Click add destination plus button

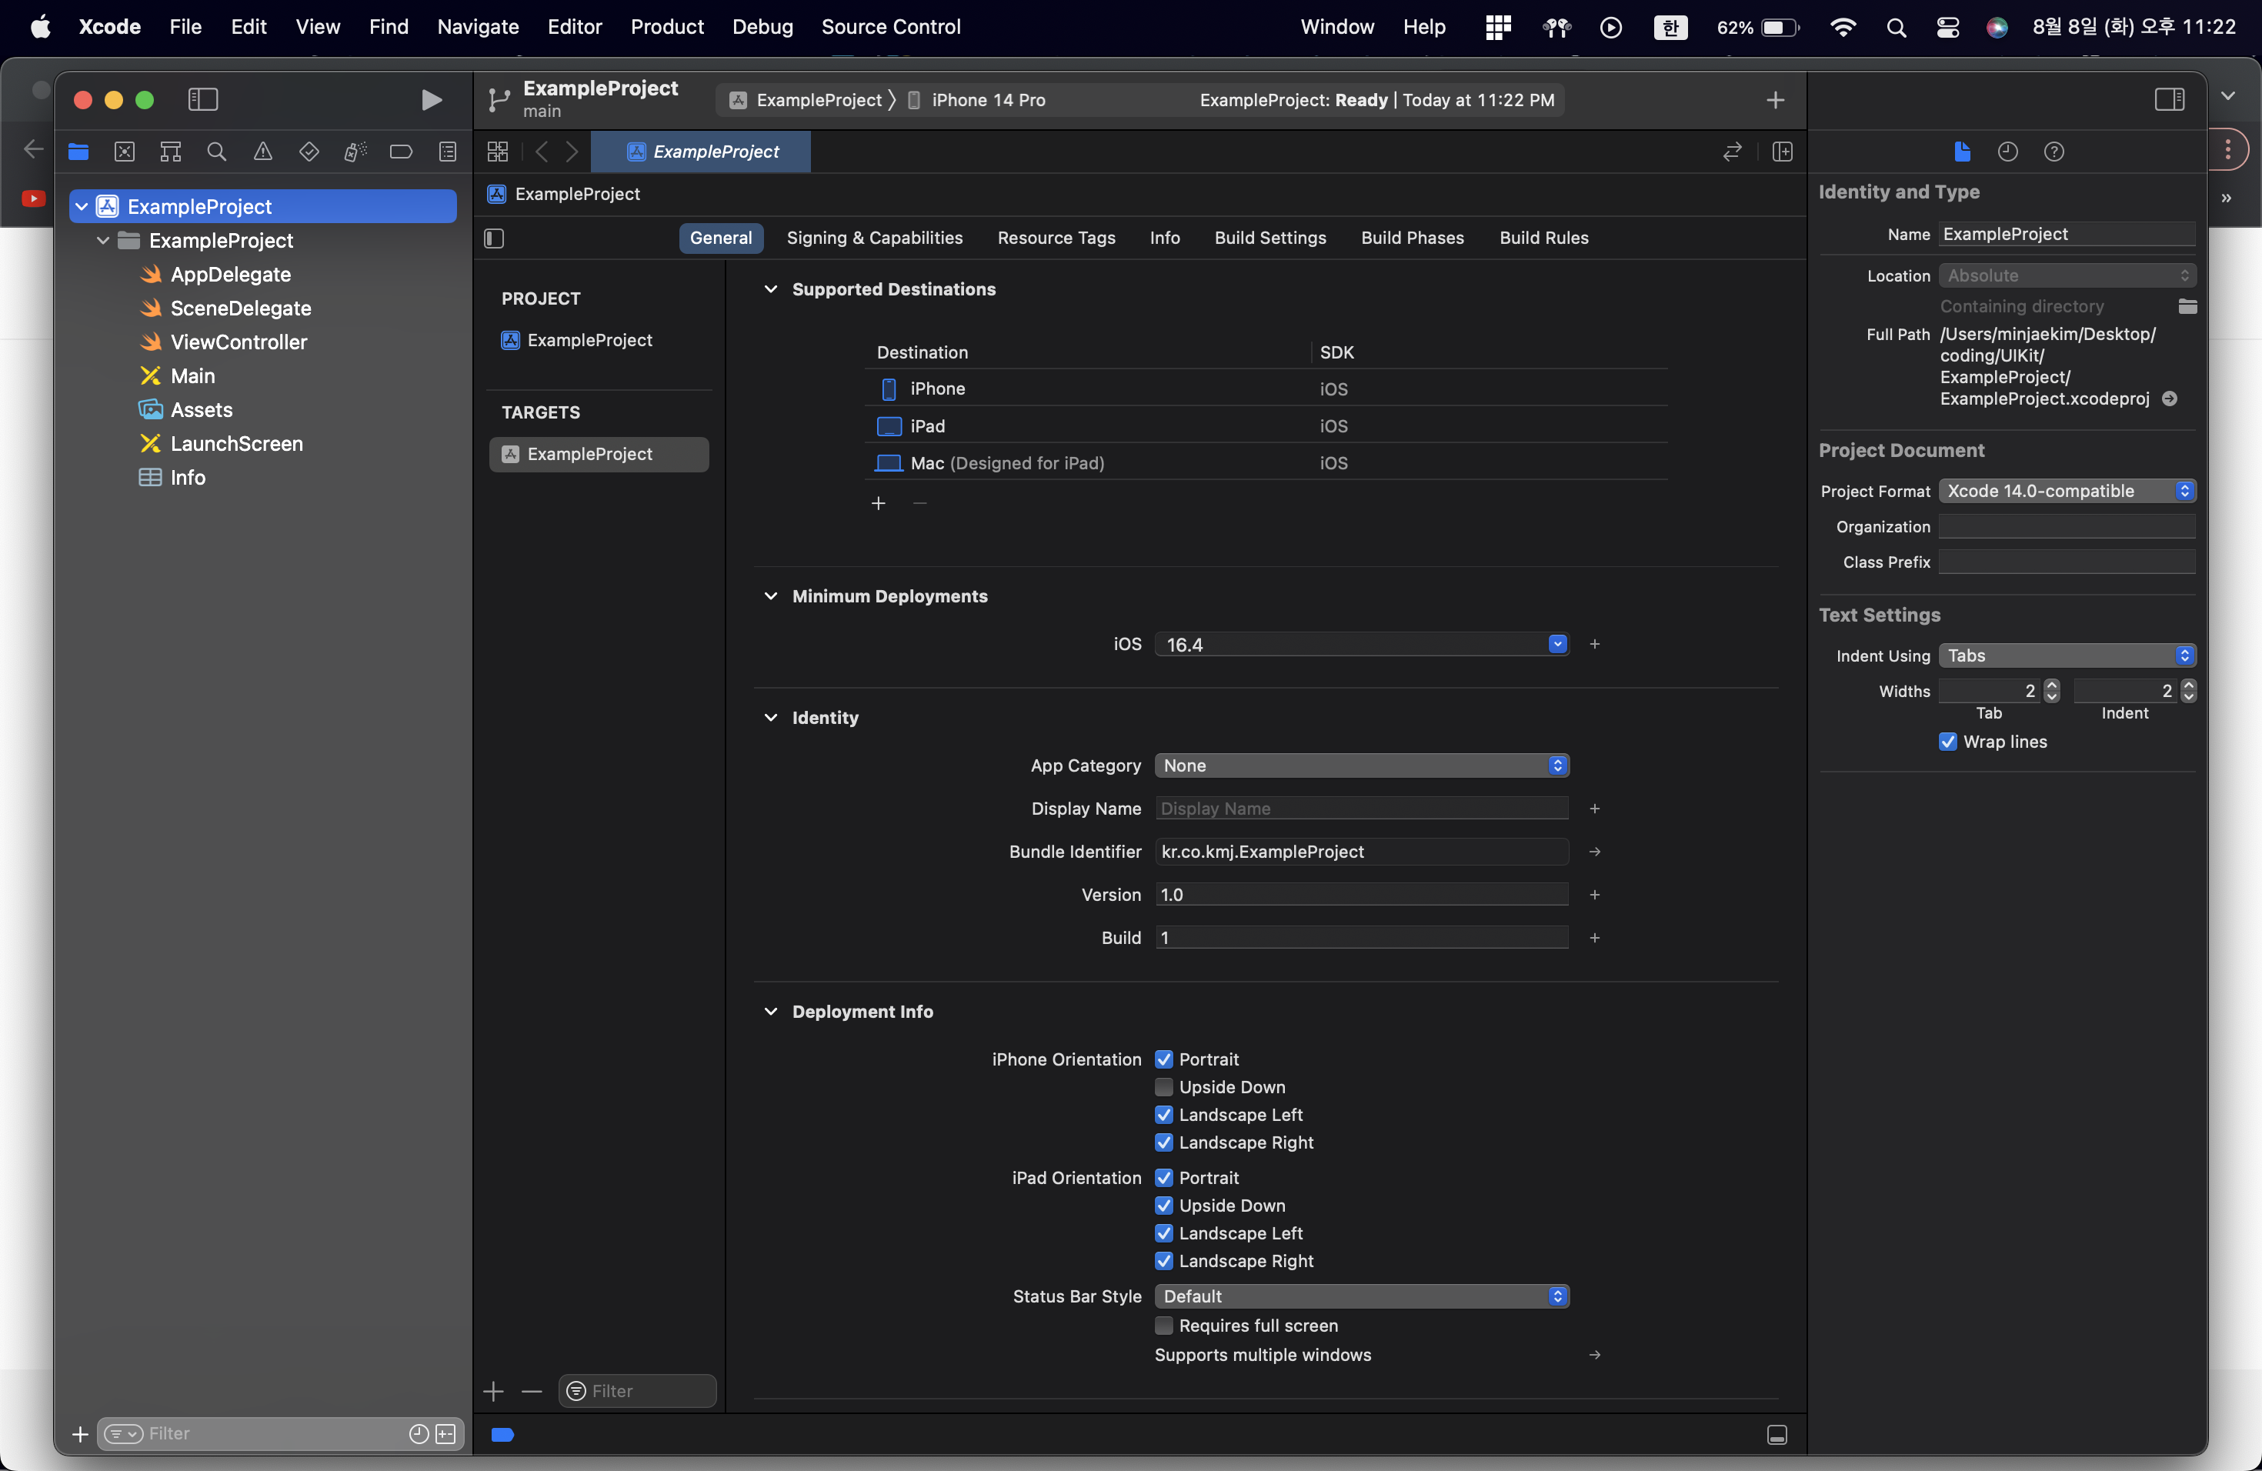[x=878, y=502]
